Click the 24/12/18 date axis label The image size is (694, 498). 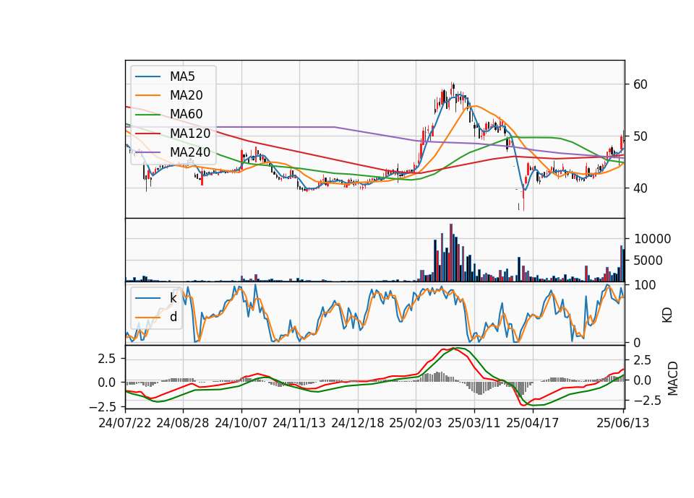358,423
